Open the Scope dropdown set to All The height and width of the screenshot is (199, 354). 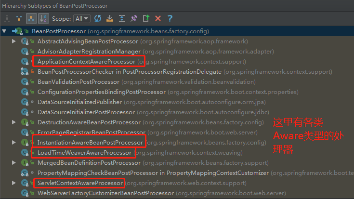82,18
